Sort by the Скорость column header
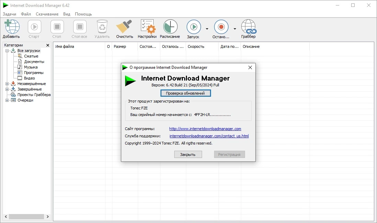The image size is (377, 223). (x=202, y=46)
